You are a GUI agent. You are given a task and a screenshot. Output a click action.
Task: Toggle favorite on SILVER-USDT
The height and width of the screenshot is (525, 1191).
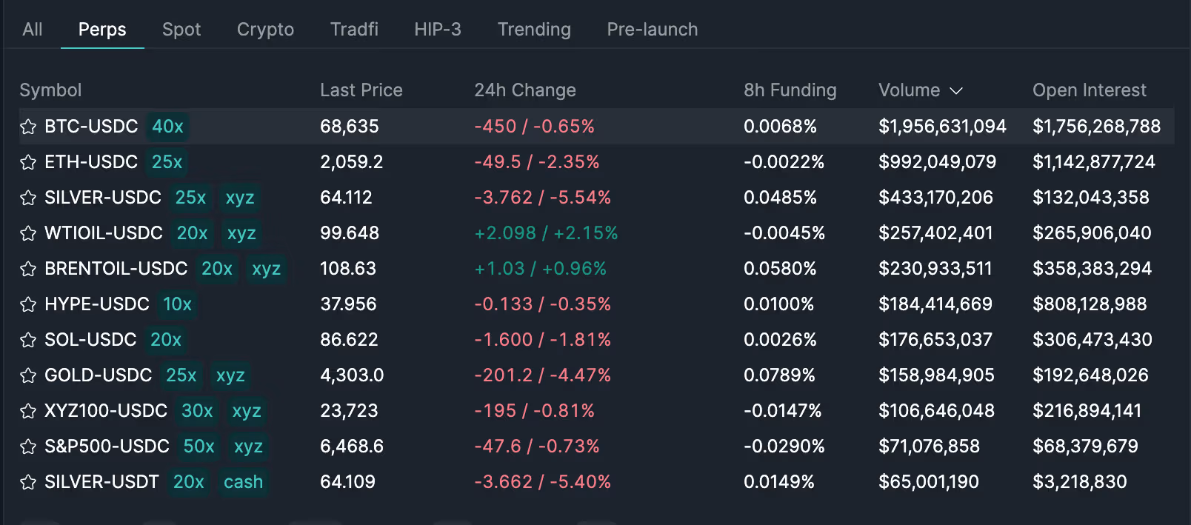[28, 481]
